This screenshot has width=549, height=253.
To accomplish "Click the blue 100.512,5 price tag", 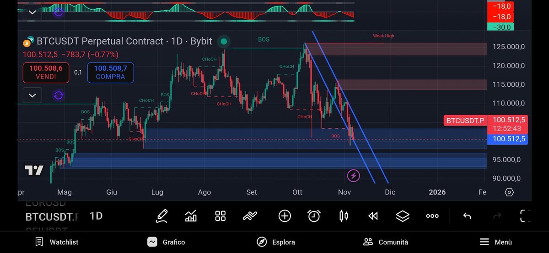I will pyautogui.click(x=508, y=139).
